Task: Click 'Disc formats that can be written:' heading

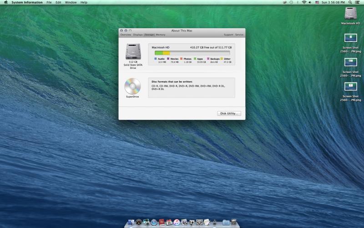Action: [172, 82]
